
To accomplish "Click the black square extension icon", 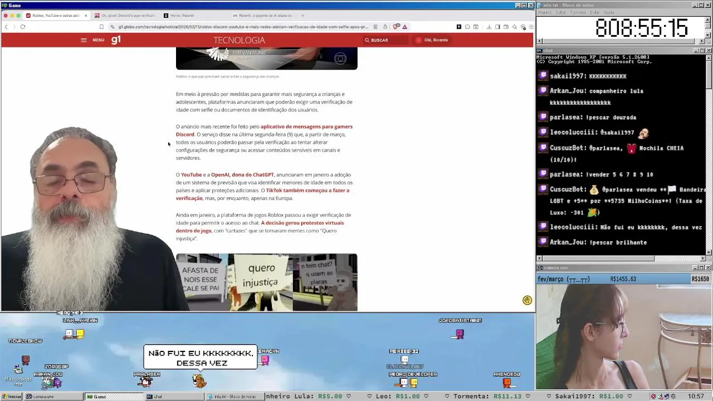I will click(459, 27).
